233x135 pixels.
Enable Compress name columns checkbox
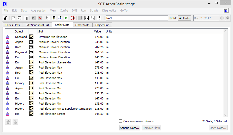121,121
